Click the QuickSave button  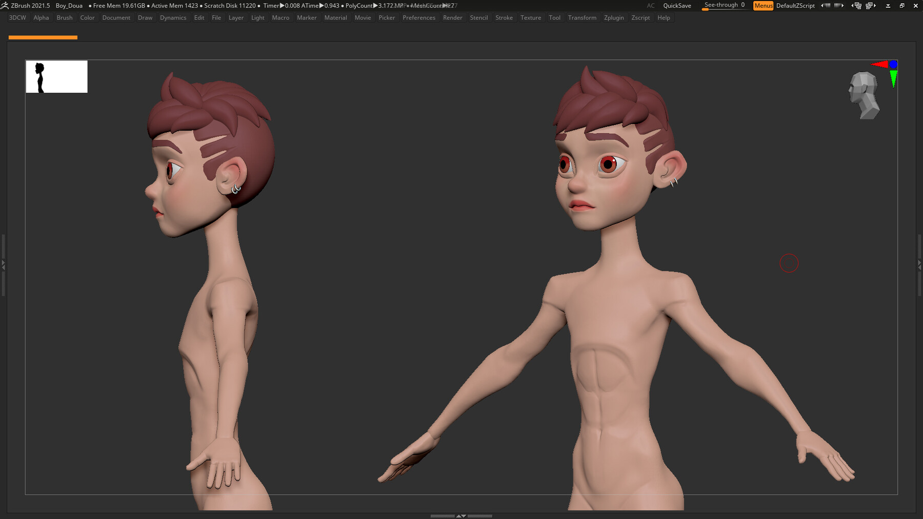point(677,6)
